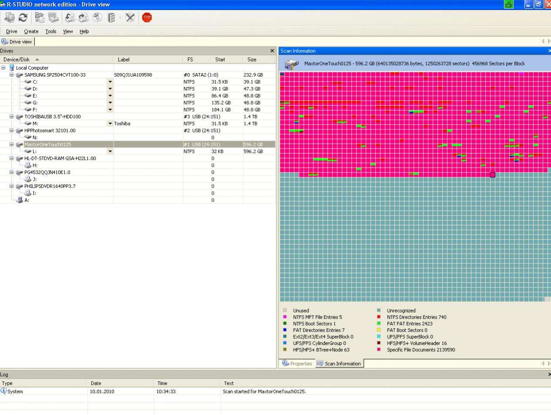Click the TOSHIBAUSB 3.5"-HDD100 drive icon

click(x=19, y=117)
